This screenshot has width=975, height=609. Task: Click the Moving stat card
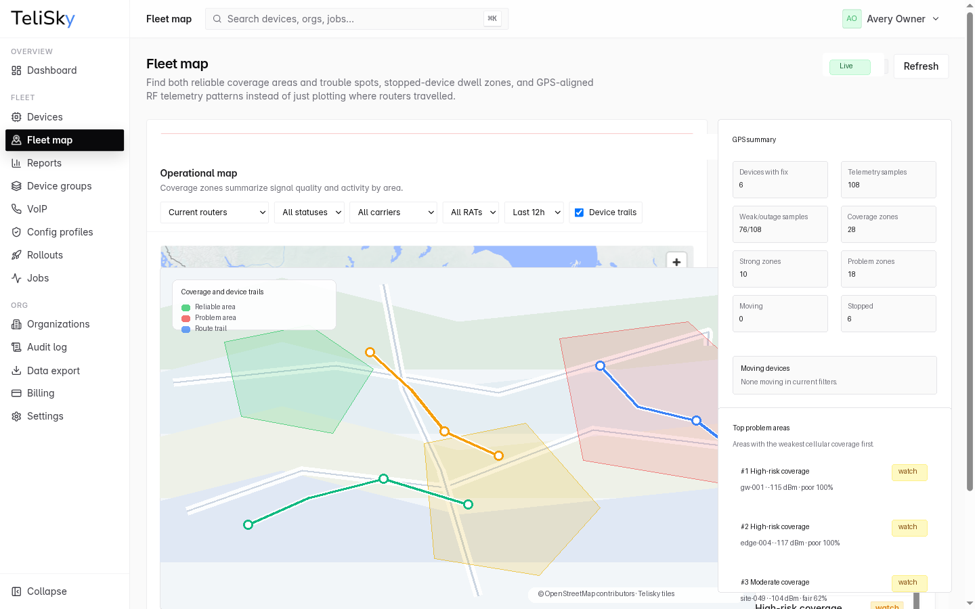[x=780, y=313]
